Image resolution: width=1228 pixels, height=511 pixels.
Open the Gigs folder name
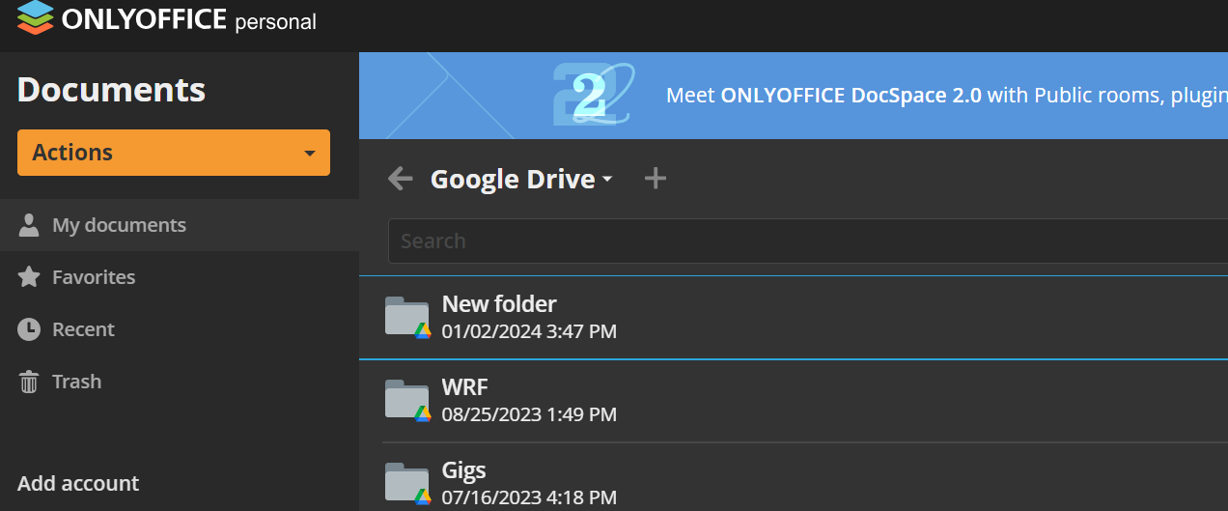click(464, 470)
